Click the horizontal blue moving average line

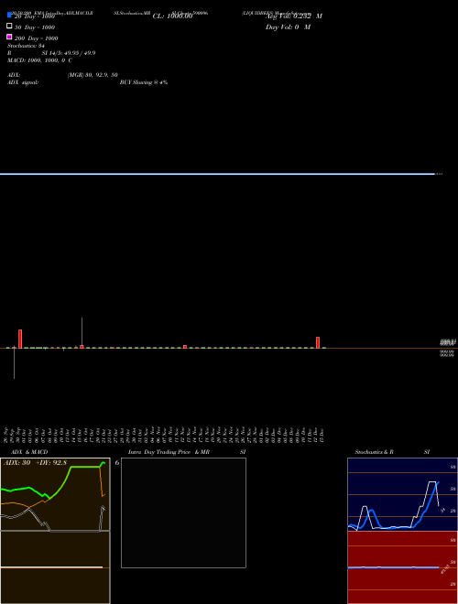click(x=217, y=174)
